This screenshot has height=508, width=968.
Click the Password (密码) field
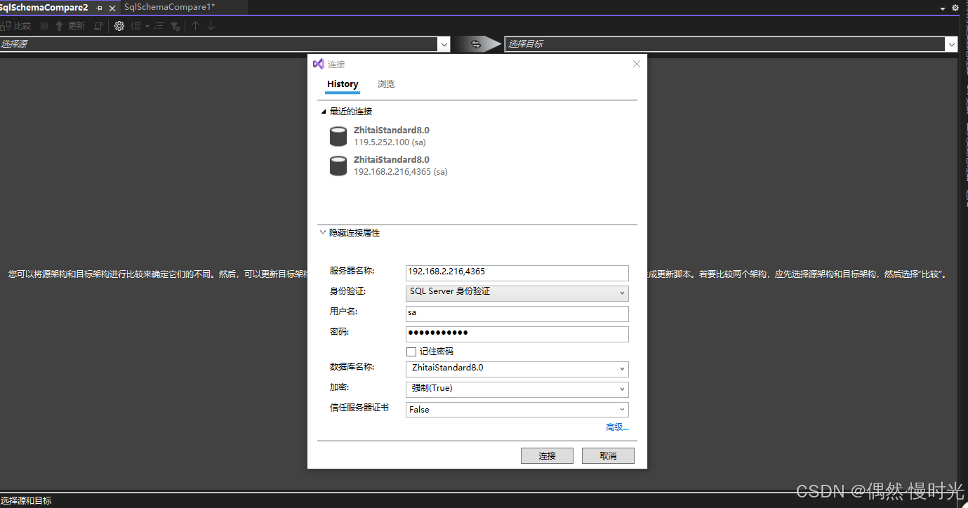pyautogui.click(x=517, y=334)
